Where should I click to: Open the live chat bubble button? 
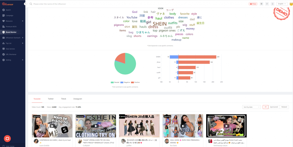7,138
